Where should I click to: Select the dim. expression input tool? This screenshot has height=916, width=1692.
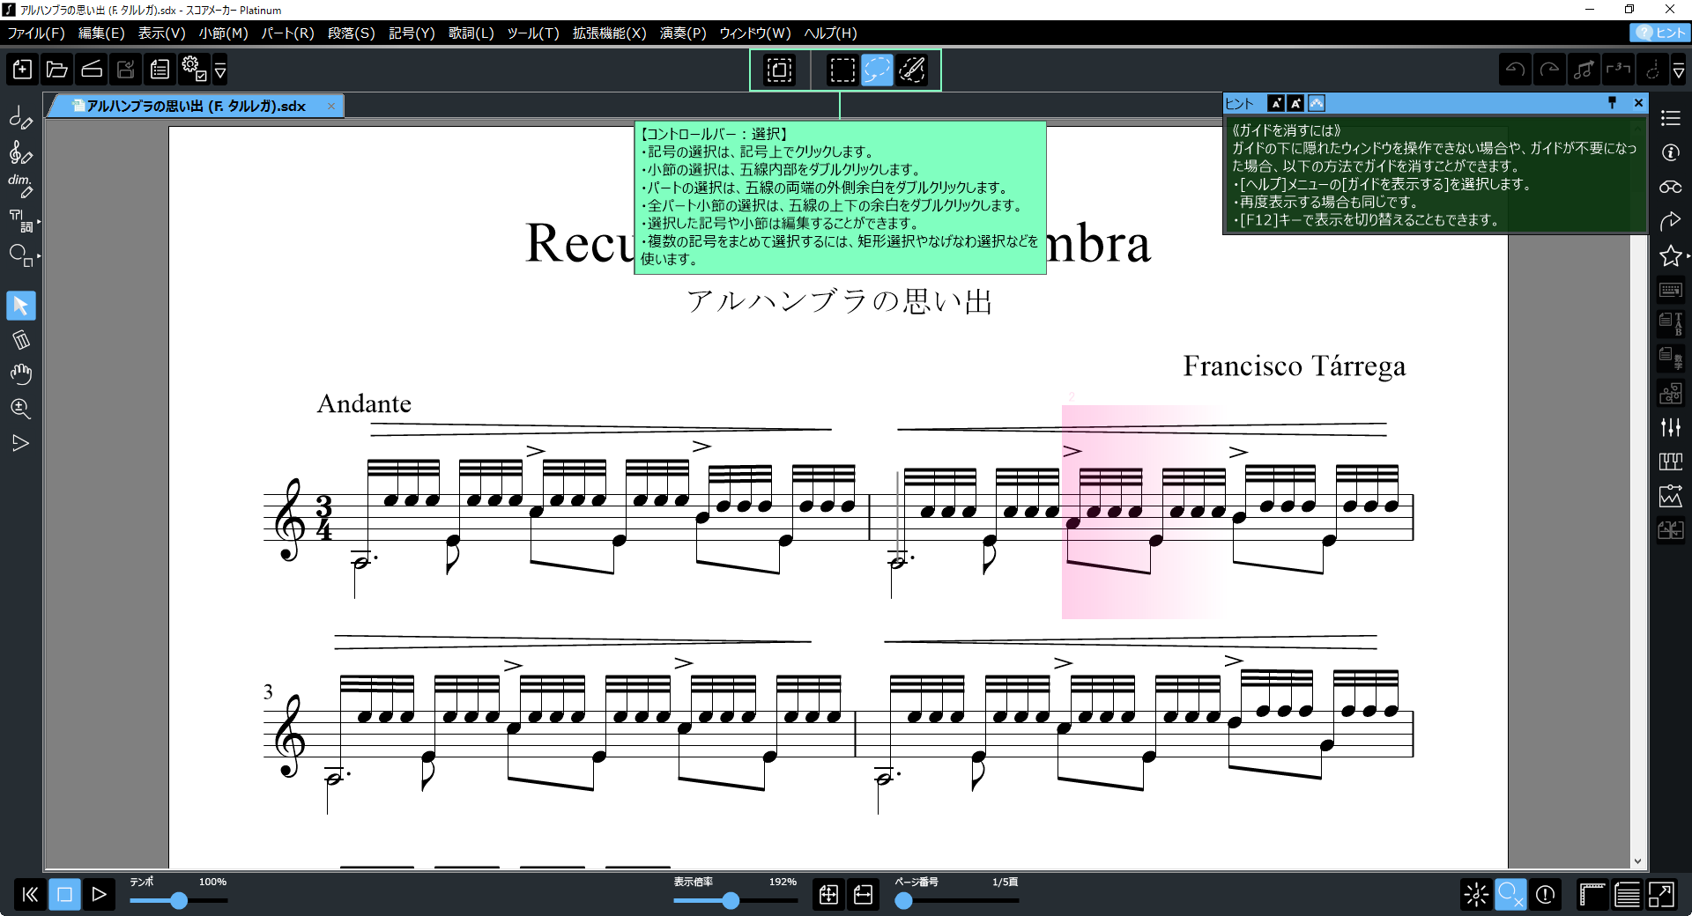[x=21, y=186]
